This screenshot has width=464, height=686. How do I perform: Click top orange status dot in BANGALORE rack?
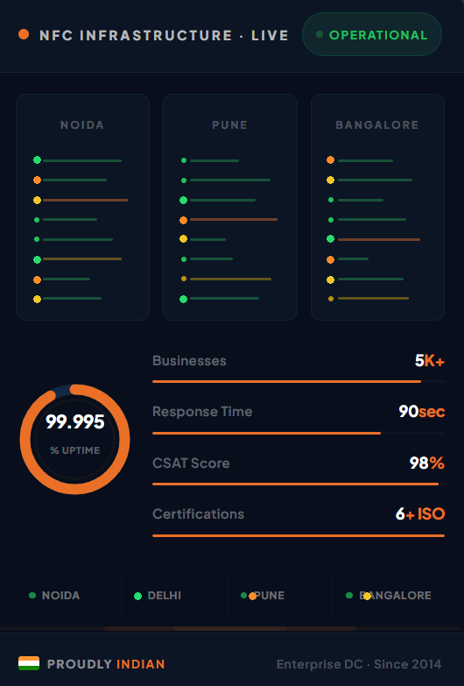331,160
